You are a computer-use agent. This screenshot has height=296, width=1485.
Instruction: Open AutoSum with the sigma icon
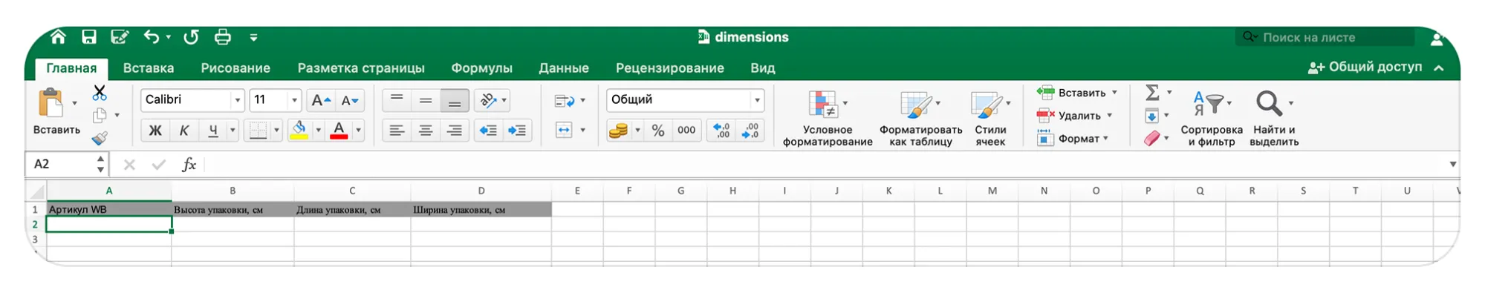(x=1152, y=93)
